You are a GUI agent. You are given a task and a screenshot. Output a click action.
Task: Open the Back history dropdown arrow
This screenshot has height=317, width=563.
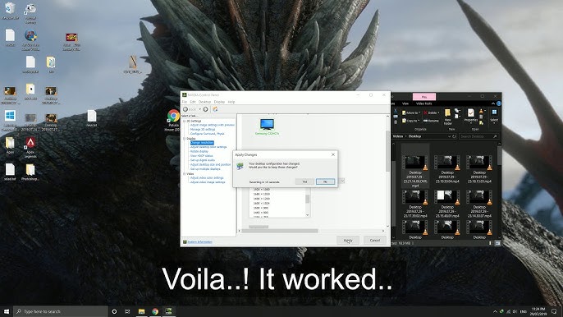199,109
